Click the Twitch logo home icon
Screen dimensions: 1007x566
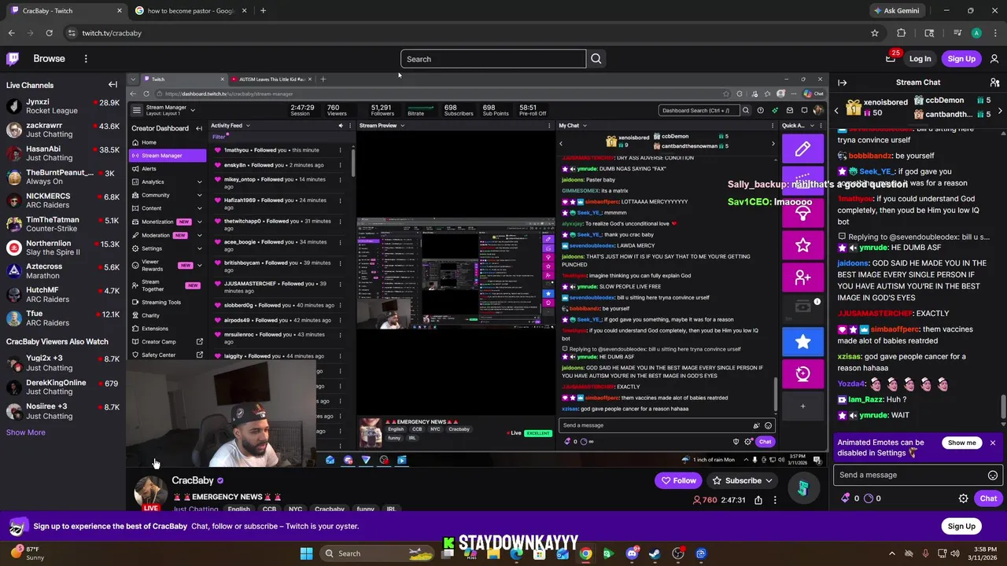click(x=13, y=58)
